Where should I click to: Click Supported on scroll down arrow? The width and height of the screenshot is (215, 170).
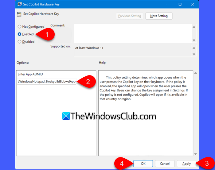point(194,54)
